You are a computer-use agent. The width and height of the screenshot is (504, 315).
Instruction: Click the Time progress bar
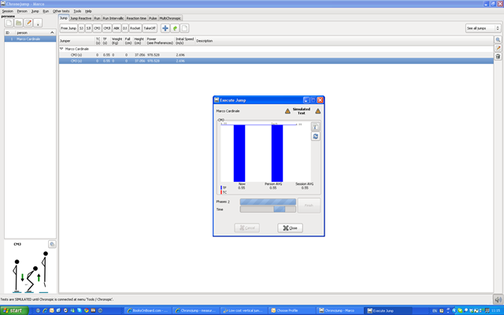click(x=268, y=209)
